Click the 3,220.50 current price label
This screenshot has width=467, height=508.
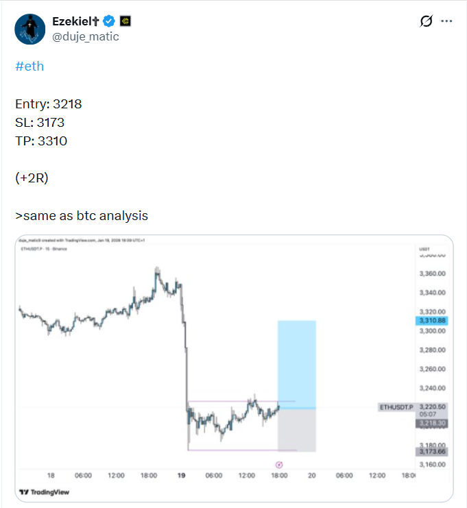pyautogui.click(x=431, y=407)
